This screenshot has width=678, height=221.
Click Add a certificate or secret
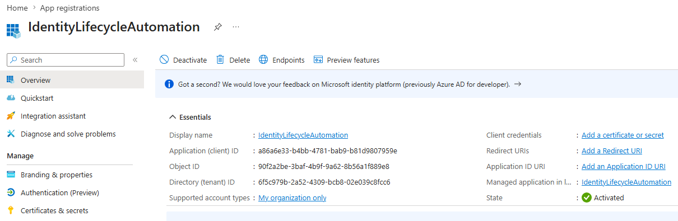coord(623,135)
